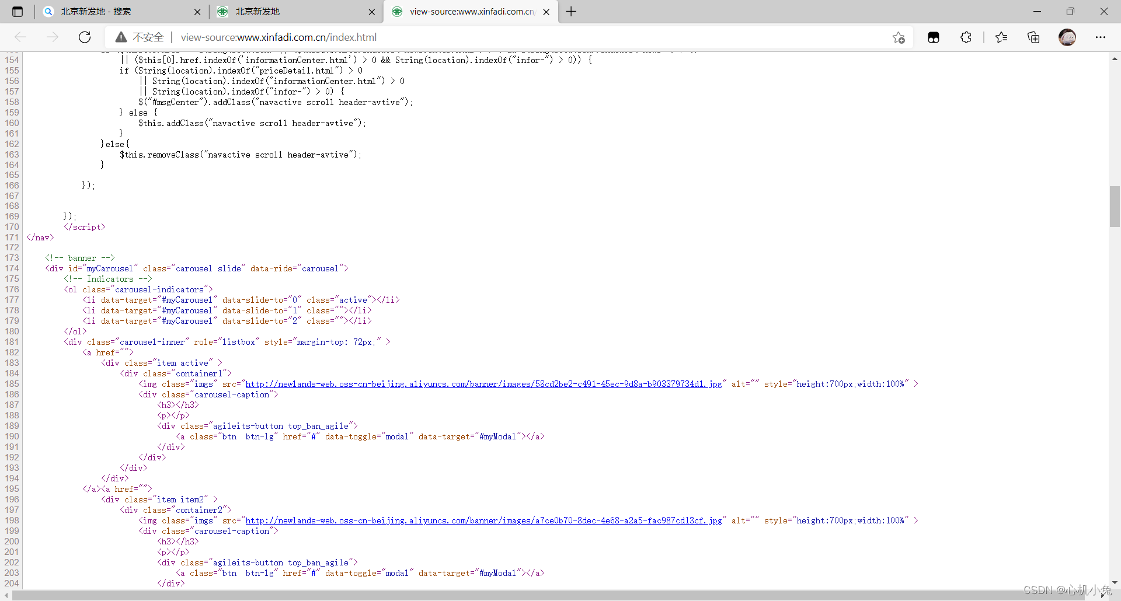The width and height of the screenshot is (1121, 601).
Task: Click the closing </nav> tag text
Action: coord(40,237)
